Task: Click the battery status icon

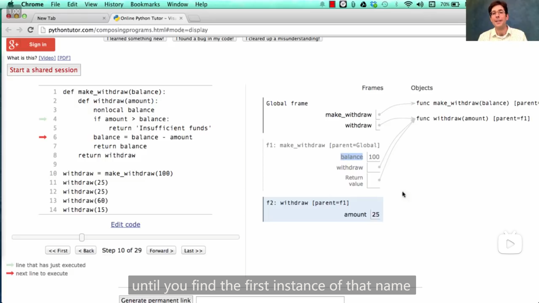Action: pos(455,4)
